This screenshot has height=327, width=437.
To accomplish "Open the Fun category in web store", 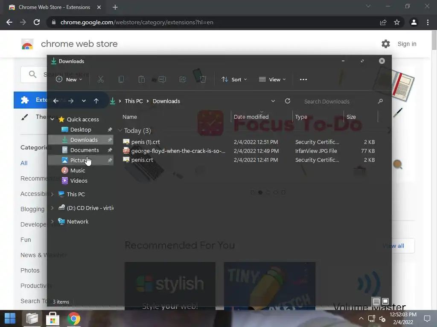I will coord(26,240).
